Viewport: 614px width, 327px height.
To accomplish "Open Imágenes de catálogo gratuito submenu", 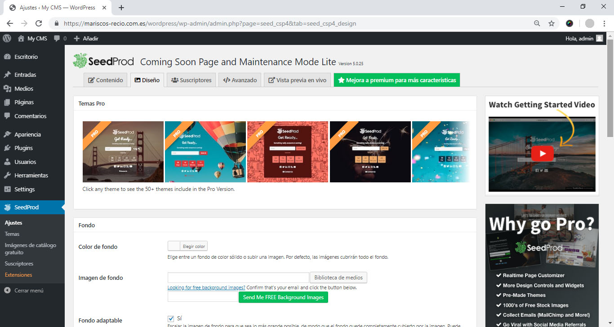I will (31, 249).
